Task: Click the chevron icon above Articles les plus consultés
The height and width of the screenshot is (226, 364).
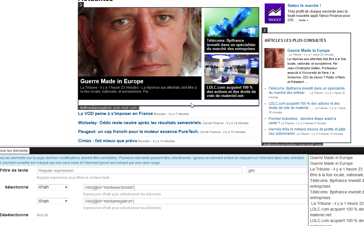Action: pos(265,30)
